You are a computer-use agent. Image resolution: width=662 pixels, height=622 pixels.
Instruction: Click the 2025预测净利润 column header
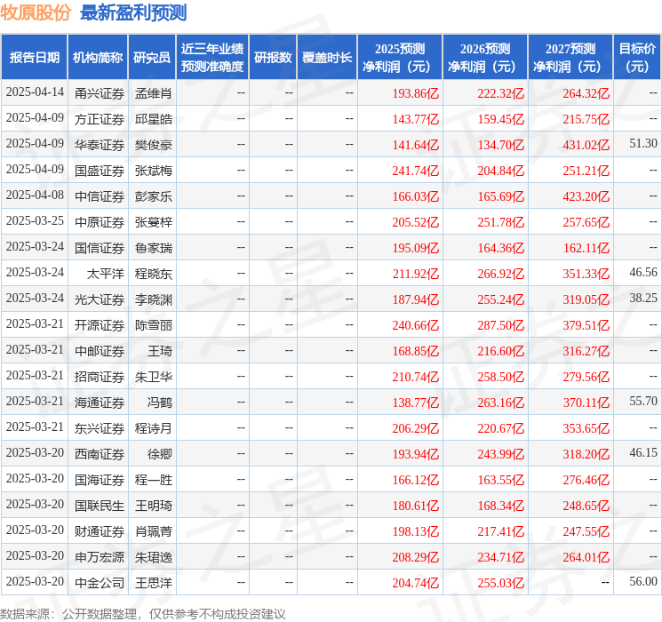(400, 57)
